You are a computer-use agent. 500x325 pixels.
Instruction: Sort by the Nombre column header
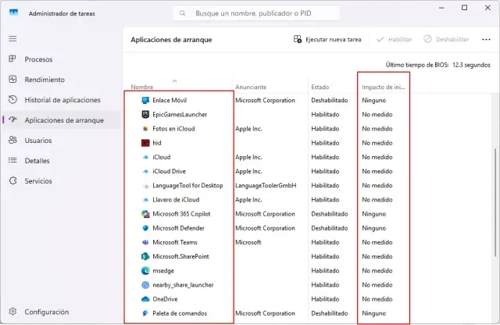pos(142,87)
